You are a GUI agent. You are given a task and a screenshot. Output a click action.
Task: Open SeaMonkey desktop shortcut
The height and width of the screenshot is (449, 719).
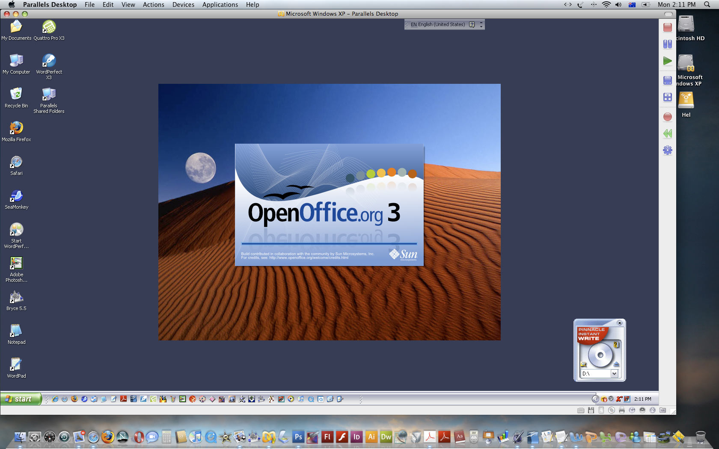pos(16,199)
